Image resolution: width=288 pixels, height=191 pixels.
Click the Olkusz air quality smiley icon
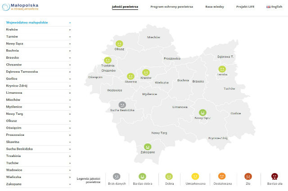click(x=119, y=44)
